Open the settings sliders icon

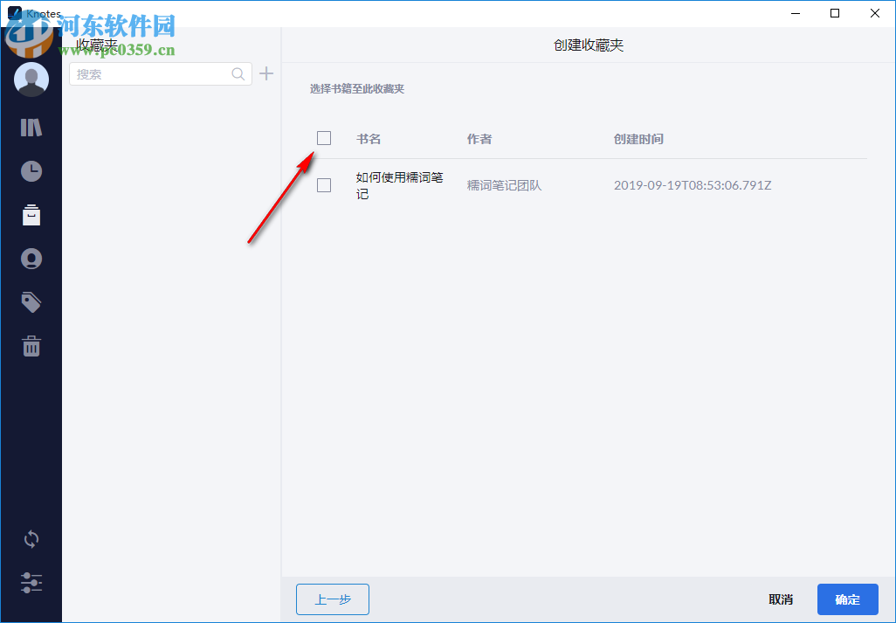(x=31, y=583)
